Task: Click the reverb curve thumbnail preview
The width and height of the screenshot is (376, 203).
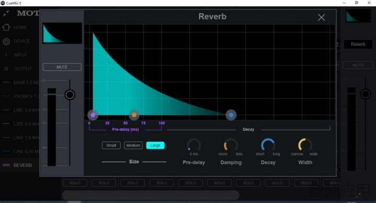Action: [62, 33]
